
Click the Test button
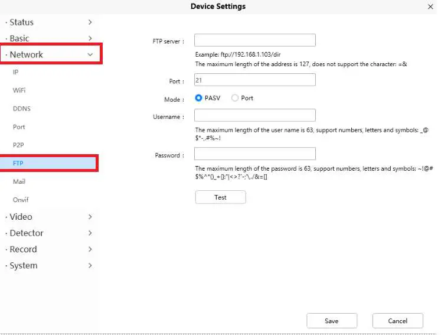(220, 197)
